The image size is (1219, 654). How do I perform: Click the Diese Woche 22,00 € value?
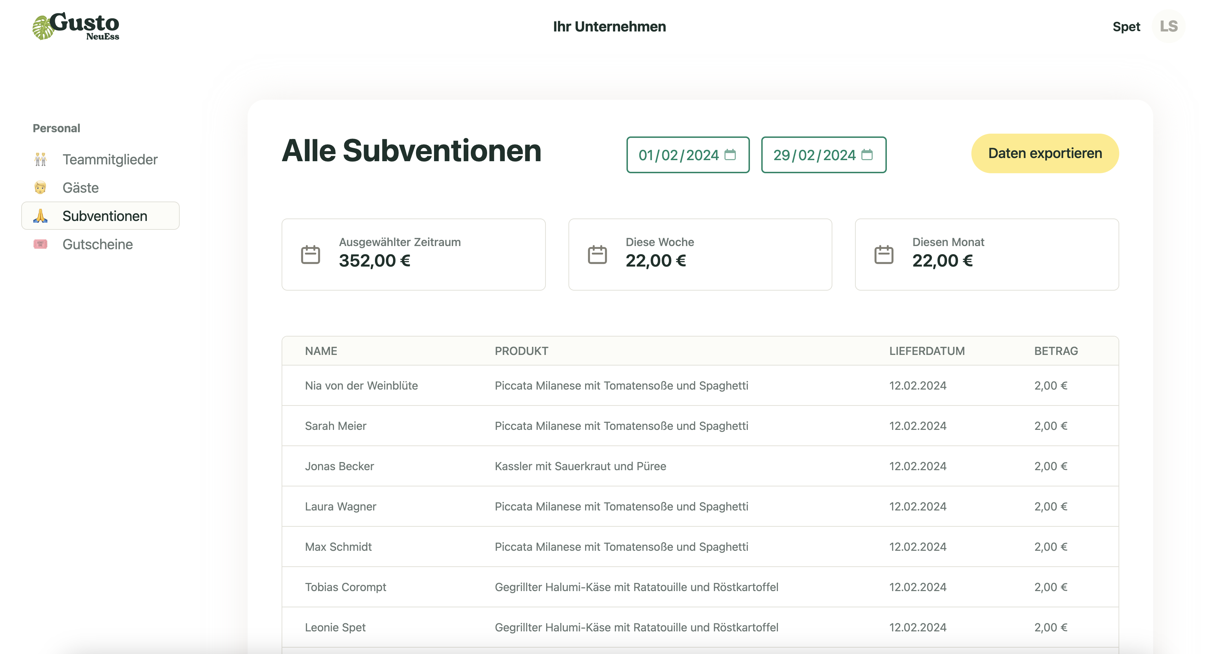[655, 261]
